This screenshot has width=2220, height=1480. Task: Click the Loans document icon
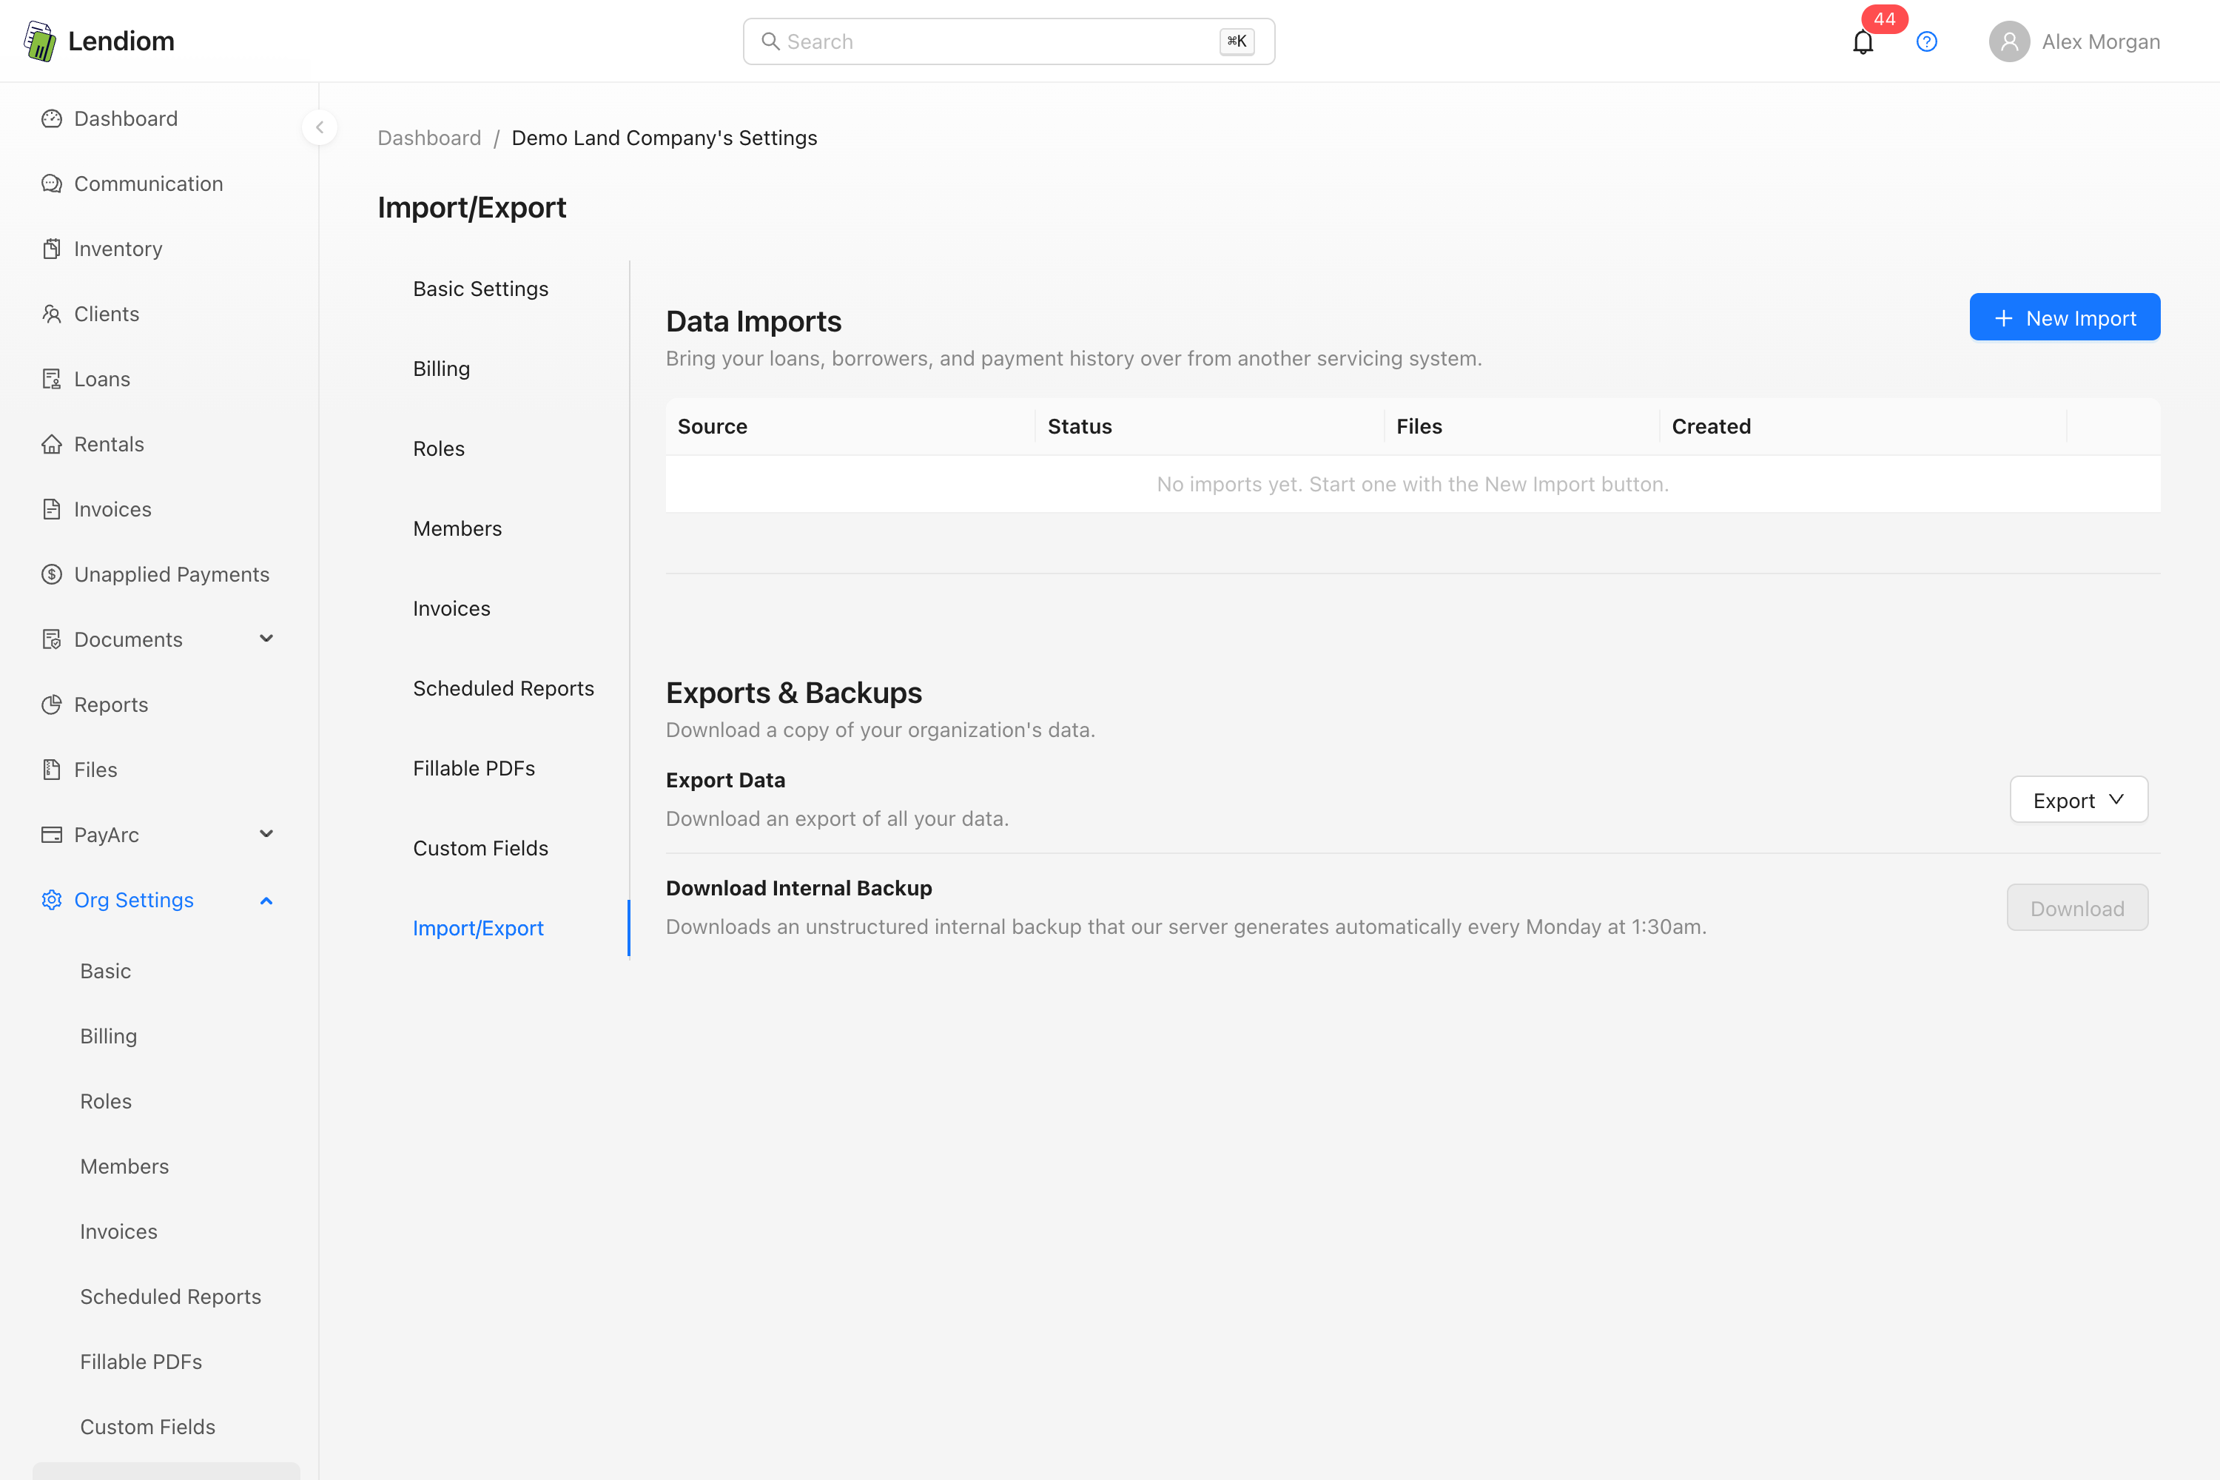point(52,380)
